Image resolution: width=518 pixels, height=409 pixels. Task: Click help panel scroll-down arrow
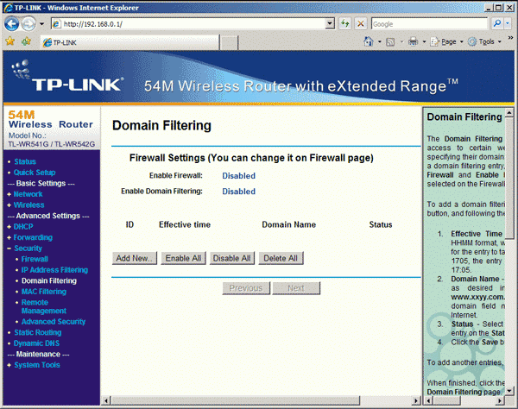[509, 391]
